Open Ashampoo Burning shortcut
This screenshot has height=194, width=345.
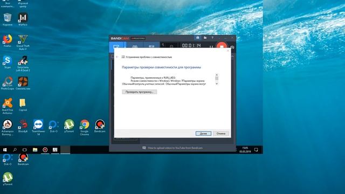(x=8, y=127)
